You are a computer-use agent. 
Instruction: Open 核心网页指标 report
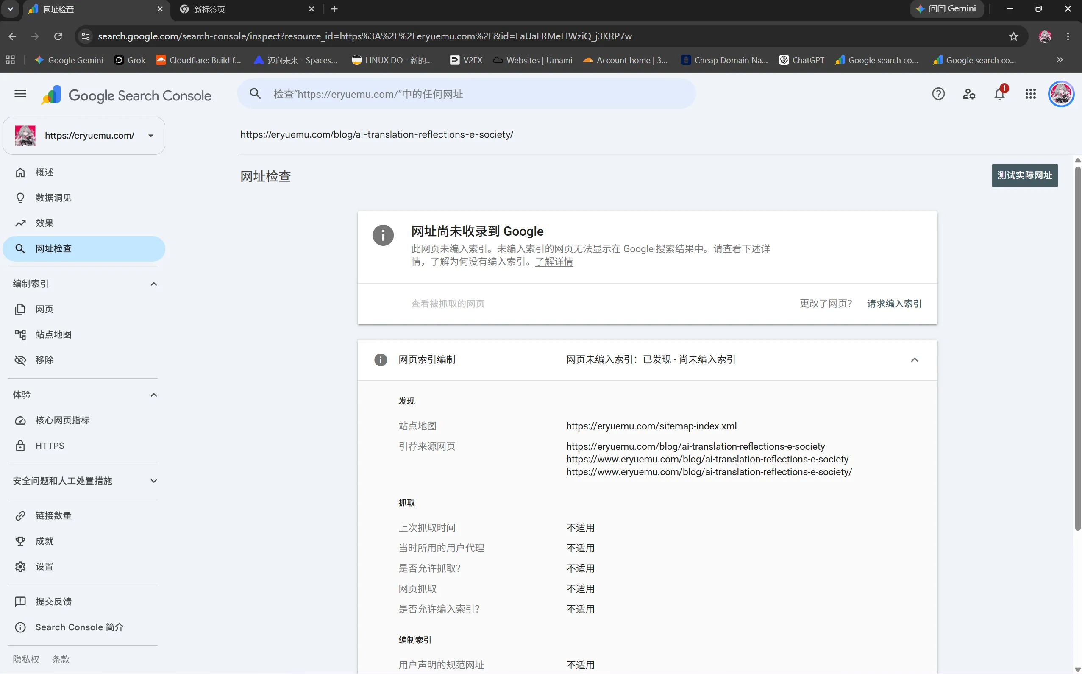click(84, 421)
